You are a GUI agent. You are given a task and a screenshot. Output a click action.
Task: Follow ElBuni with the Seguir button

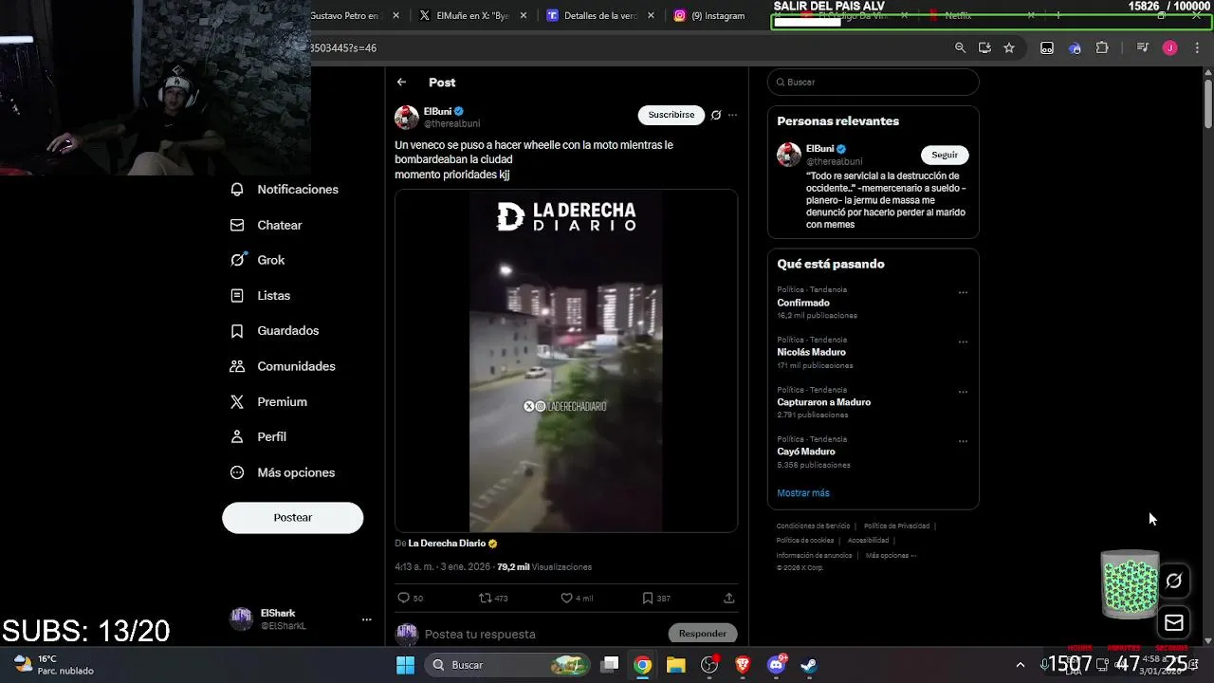click(945, 155)
